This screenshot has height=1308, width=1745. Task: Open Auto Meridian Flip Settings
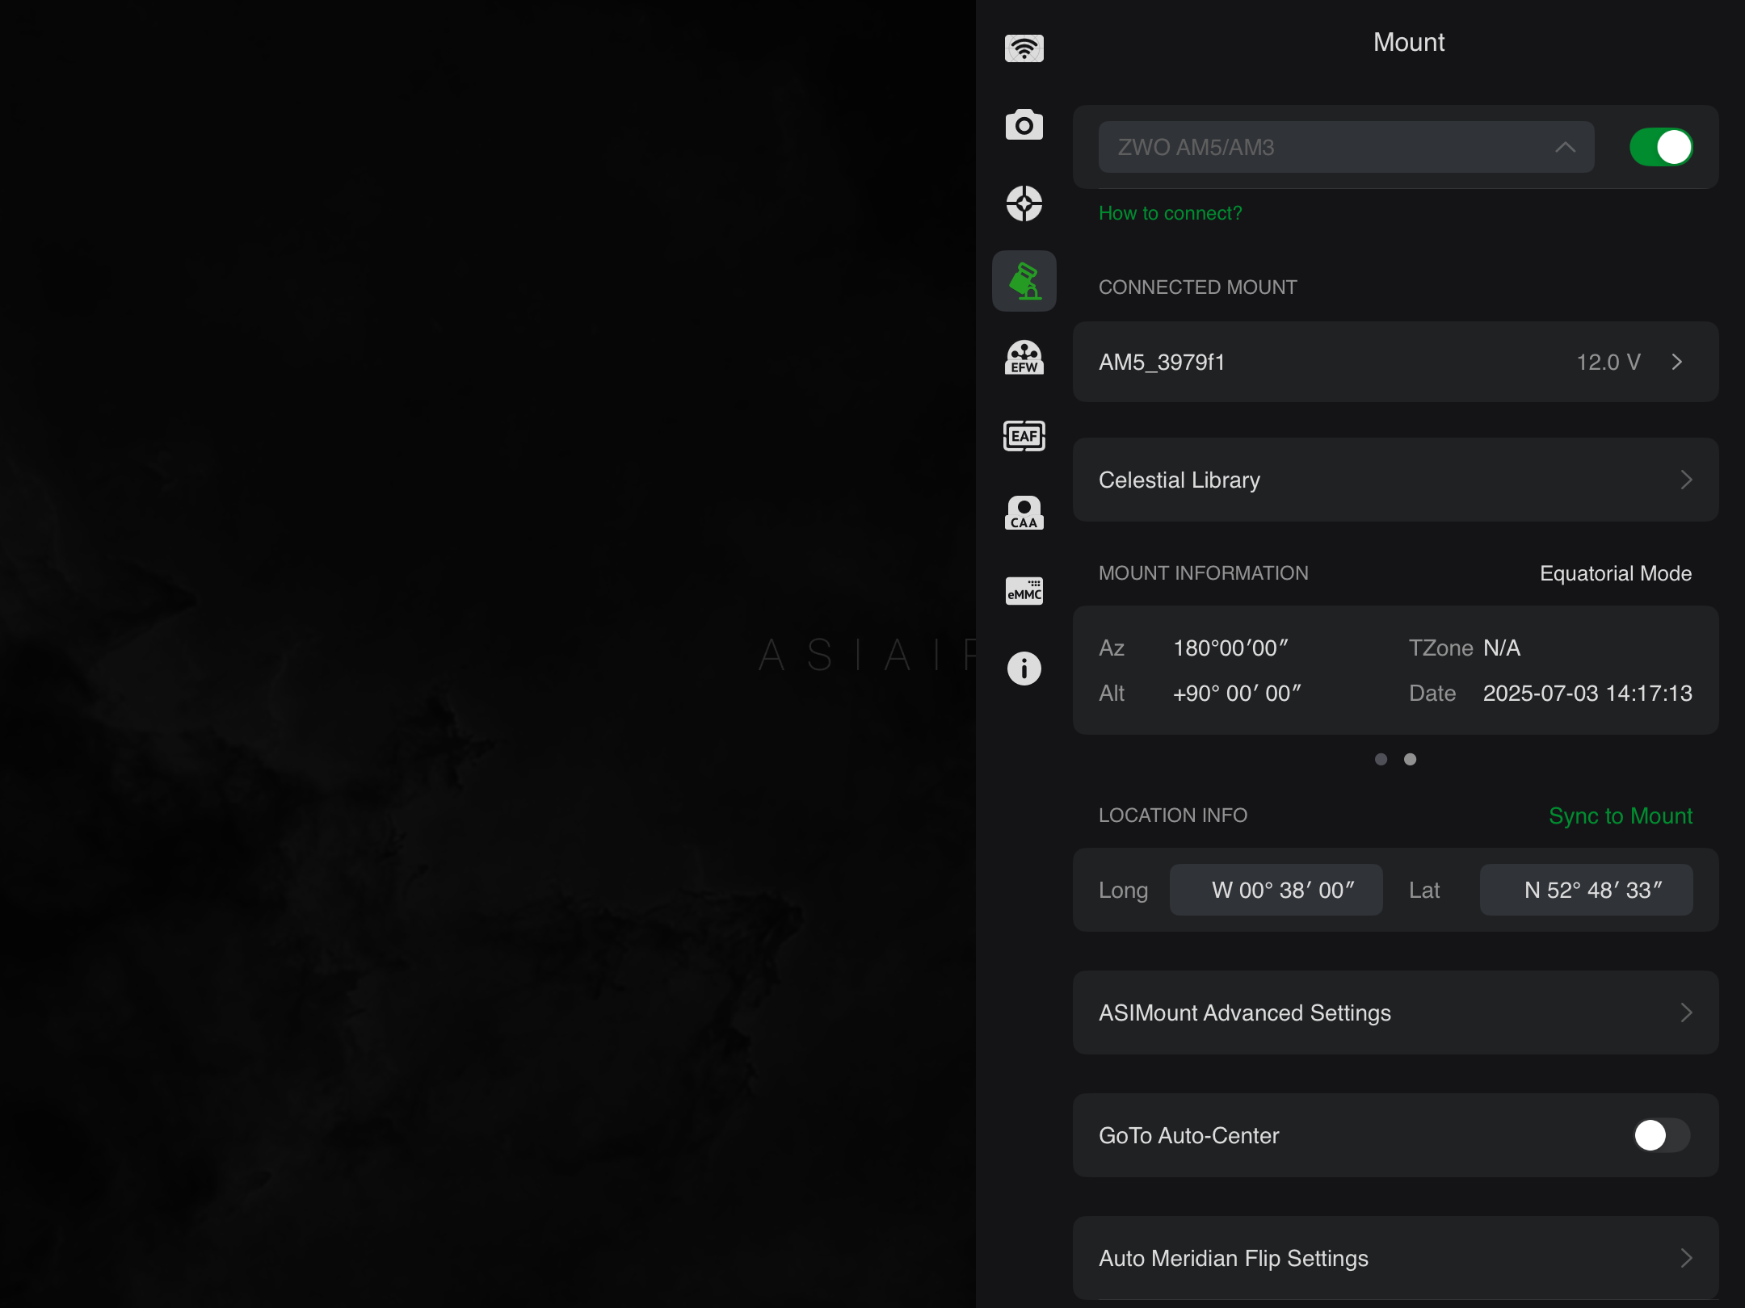[1395, 1258]
